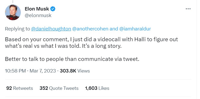
Task: Open the 352 Quote Tweets list
Action: tap(59, 88)
